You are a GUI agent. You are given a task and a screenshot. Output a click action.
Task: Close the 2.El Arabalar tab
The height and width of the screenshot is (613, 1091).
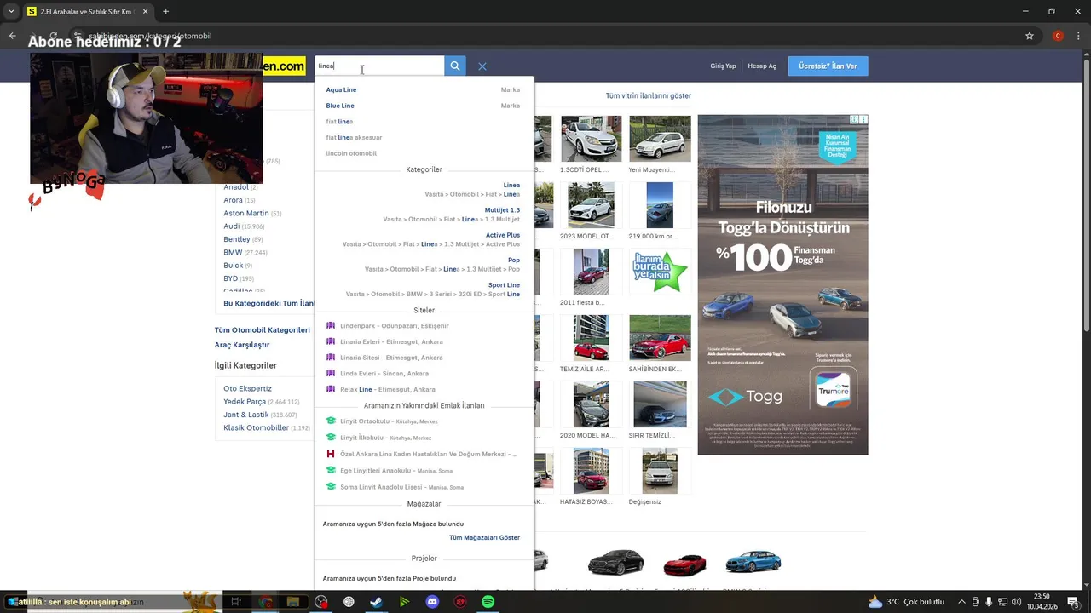point(145,12)
